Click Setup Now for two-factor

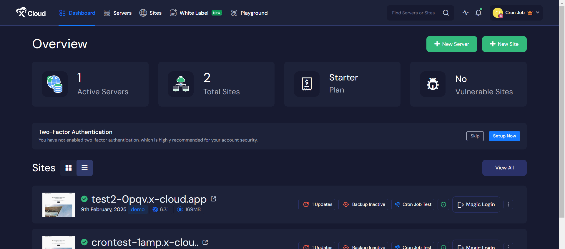click(504, 136)
